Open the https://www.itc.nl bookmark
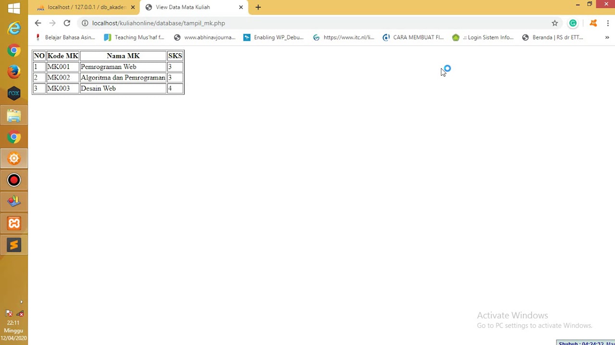Viewport: 615px width, 345px height. [x=344, y=37]
